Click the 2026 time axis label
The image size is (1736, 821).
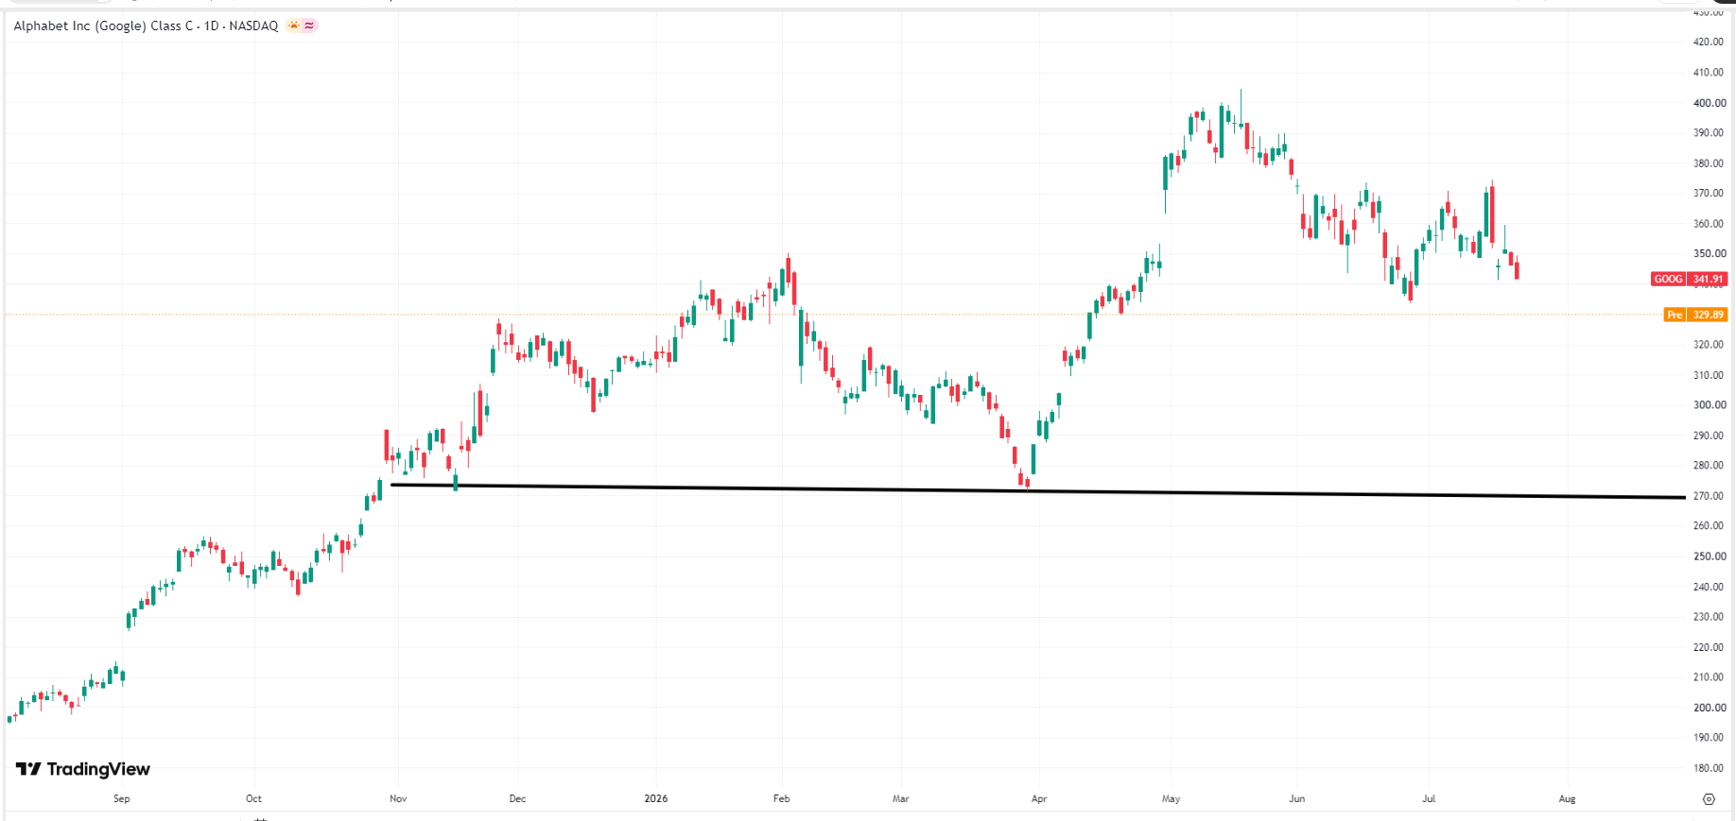pos(656,799)
